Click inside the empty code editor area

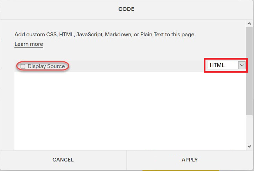click(130, 111)
